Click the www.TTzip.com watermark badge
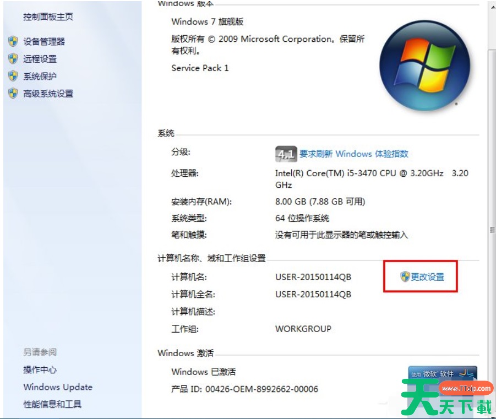This screenshot has height=419, width=496. [466, 389]
